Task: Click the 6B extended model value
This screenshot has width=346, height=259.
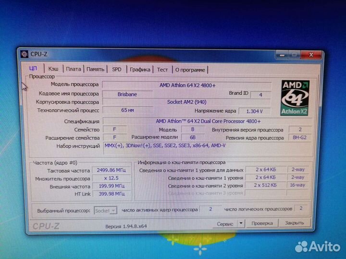Action: tap(193, 137)
